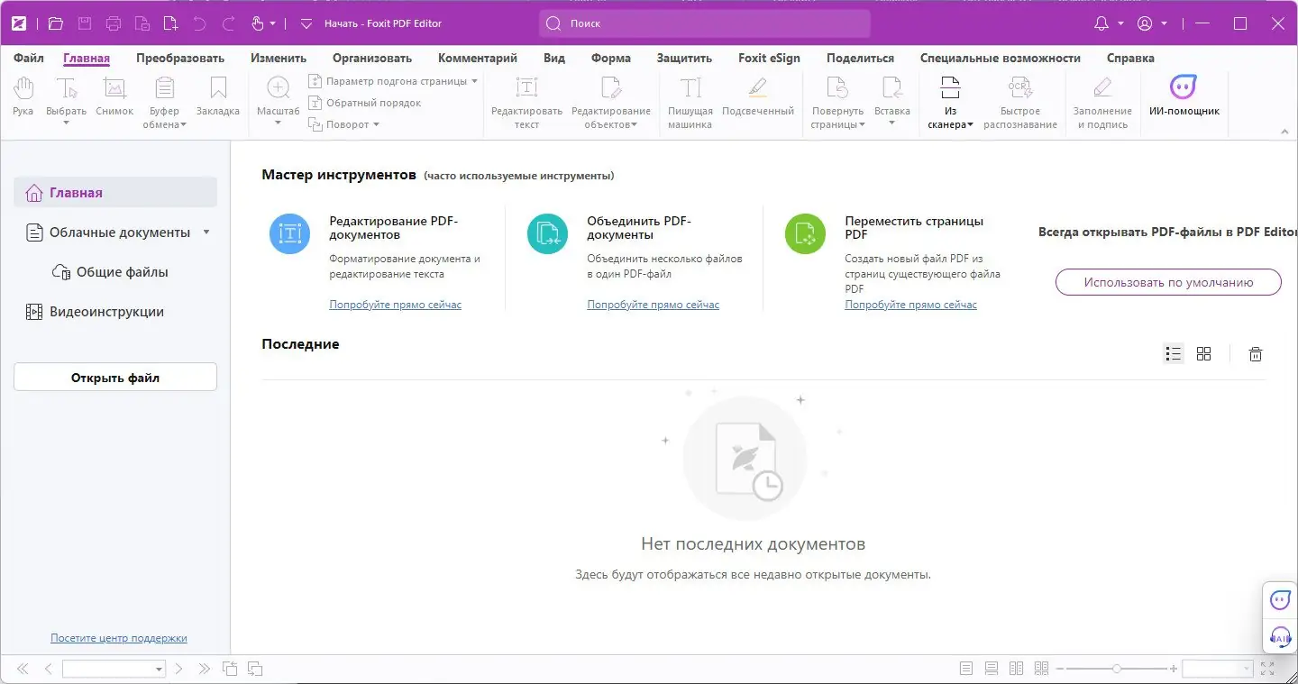Viewport: 1298px width, 684px height.
Task: Open the Закладка bookmark tool
Action: [217, 99]
